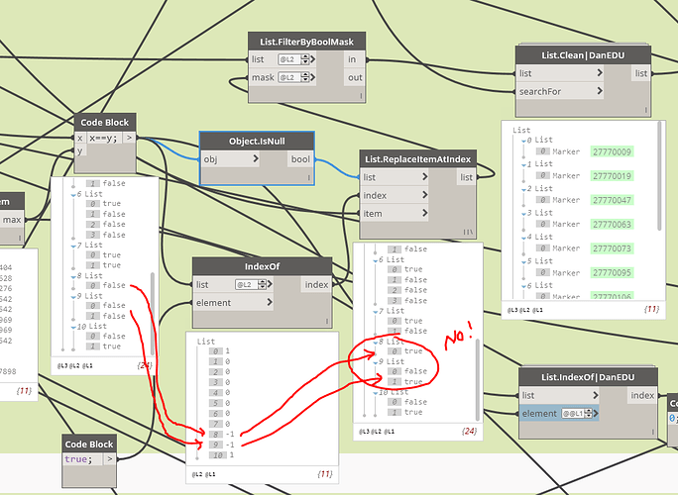Collapse '3 List' in List.Clean preview

click(523, 214)
